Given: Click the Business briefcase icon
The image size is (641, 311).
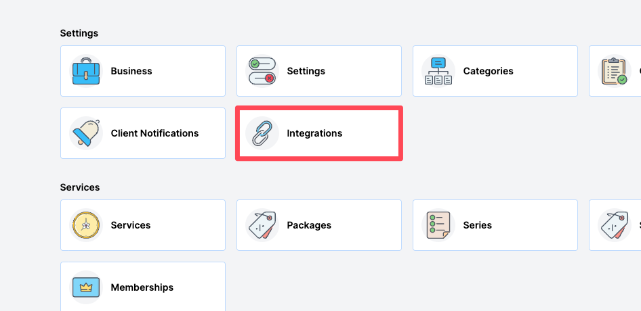Looking at the screenshot, I should 86,71.
